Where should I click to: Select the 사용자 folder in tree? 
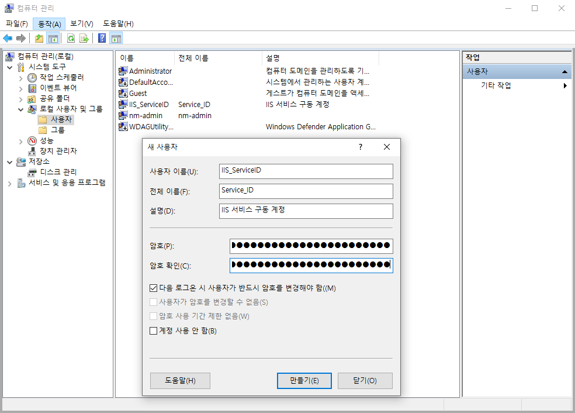point(56,120)
